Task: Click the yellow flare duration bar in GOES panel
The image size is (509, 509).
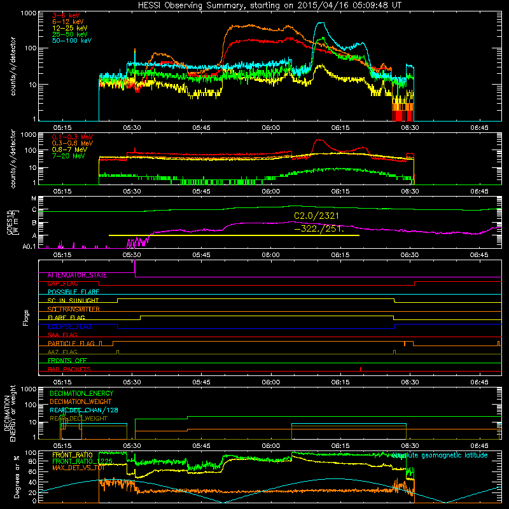Action: click(x=234, y=235)
